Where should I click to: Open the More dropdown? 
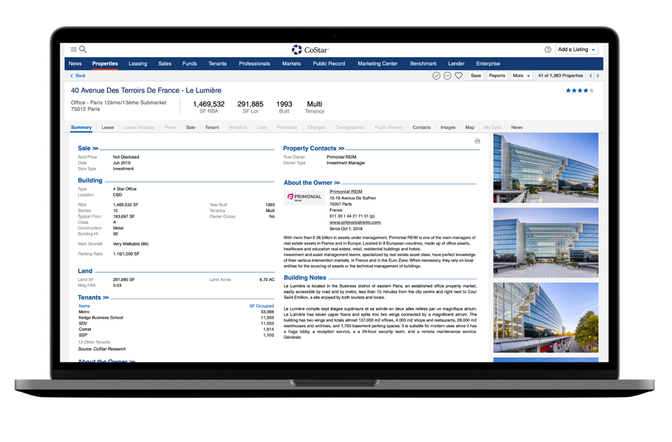(x=521, y=76)
